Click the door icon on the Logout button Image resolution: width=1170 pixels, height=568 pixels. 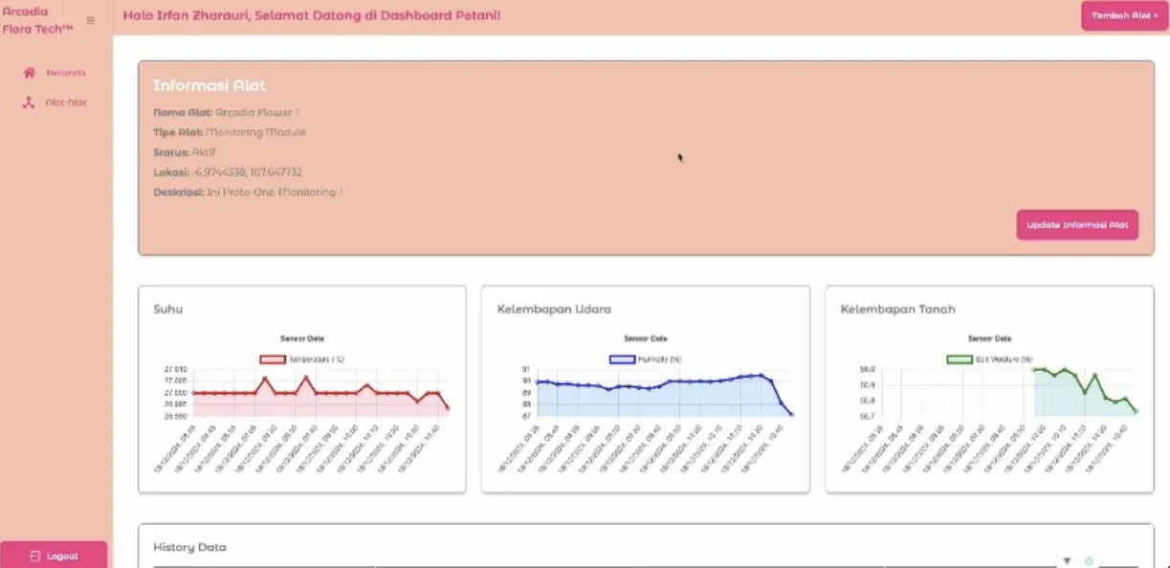click(x=35, y=556)
